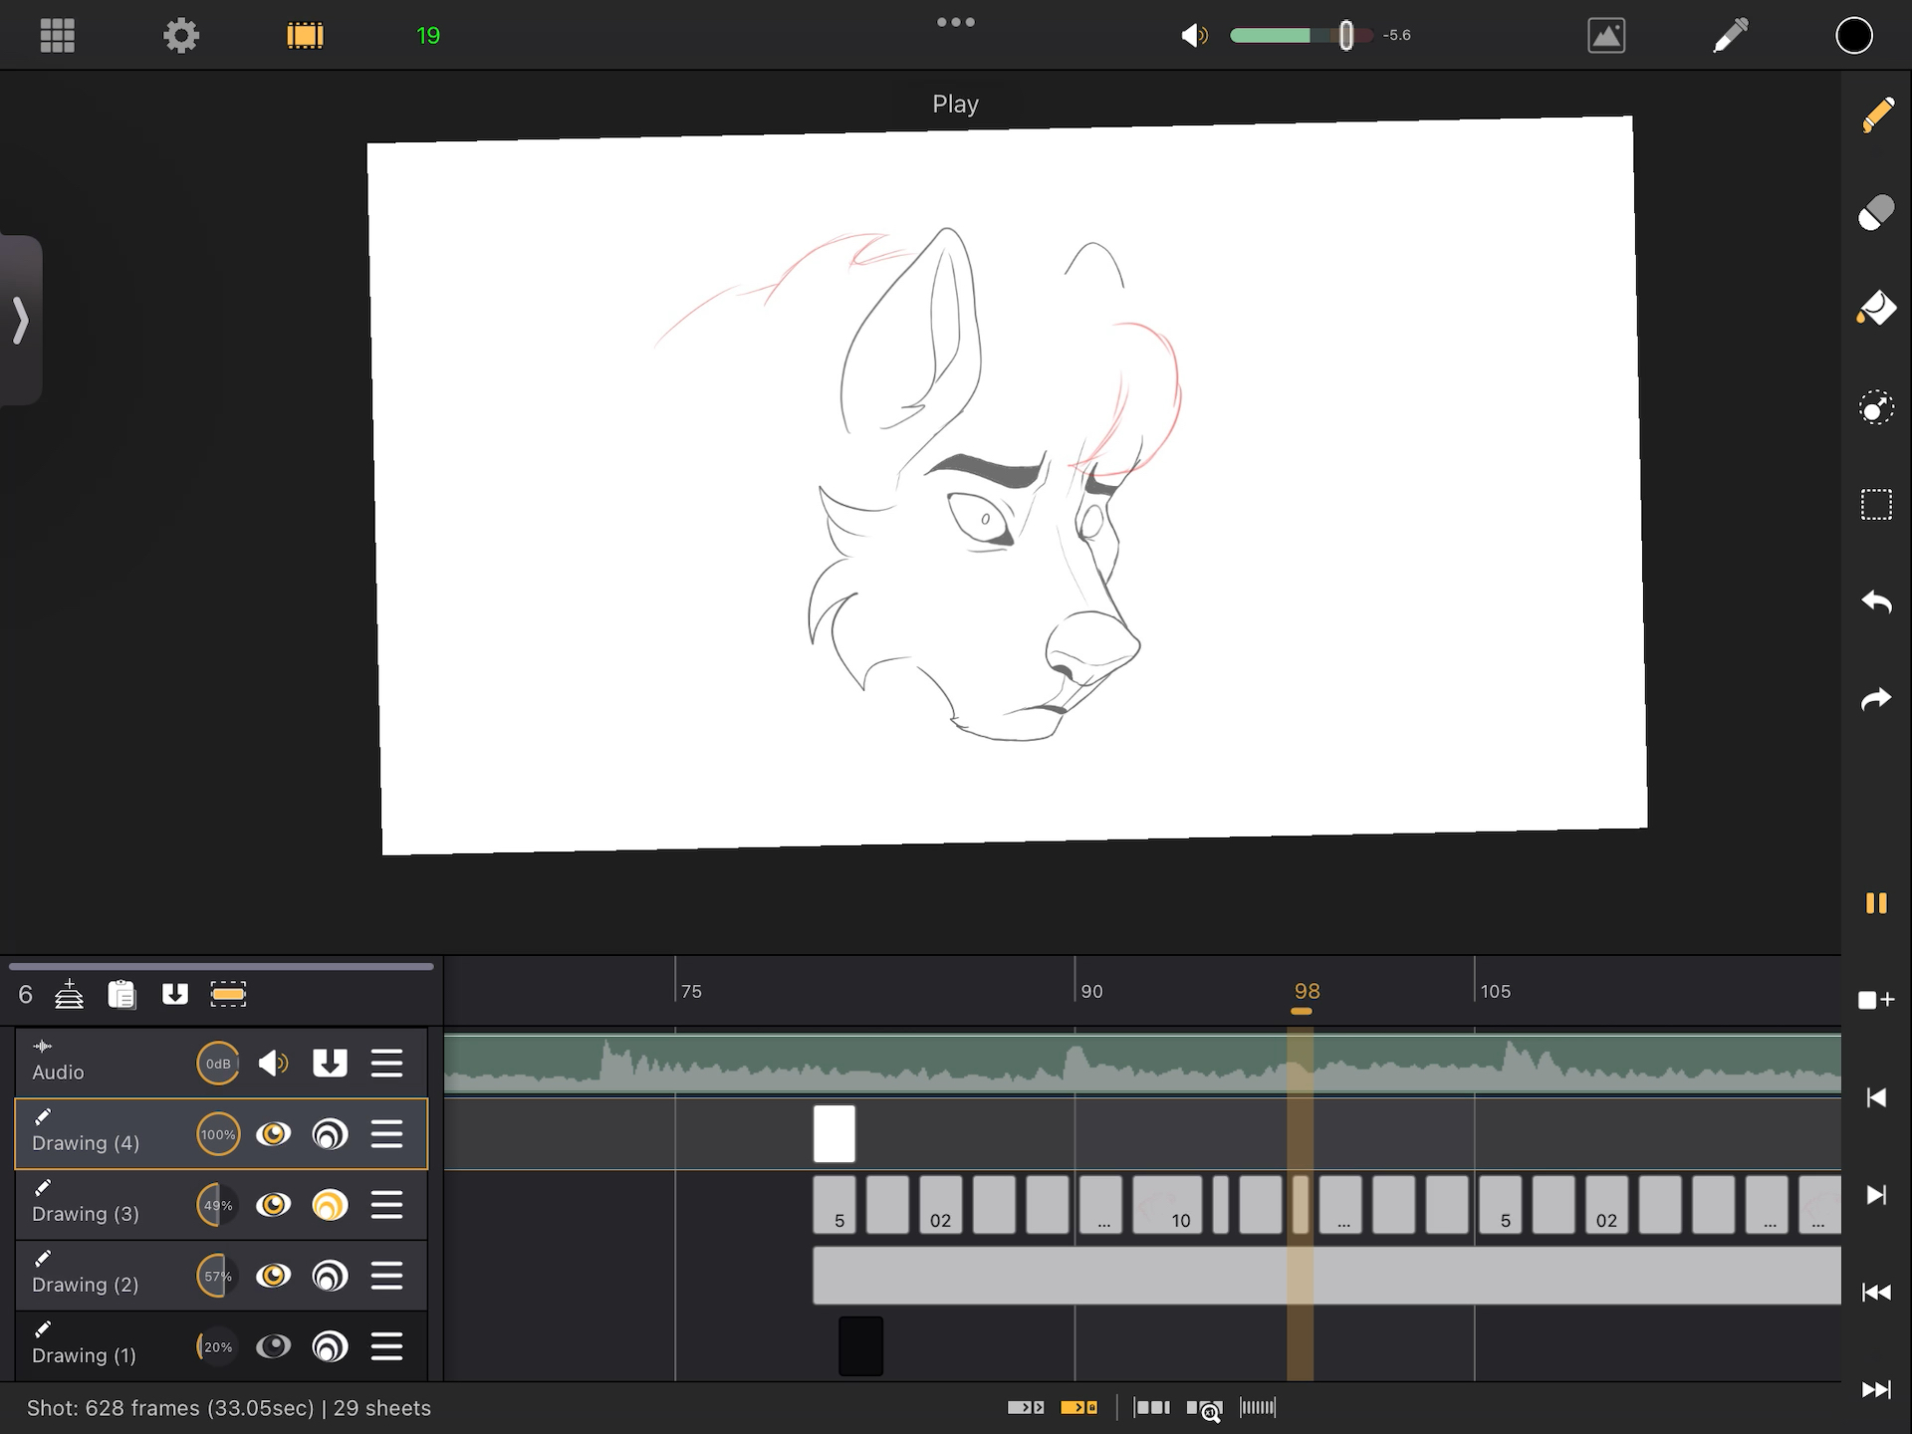Select the white frame on Drawing (4)
The image size is (1912, 1434).
[x=835, y=1134]
